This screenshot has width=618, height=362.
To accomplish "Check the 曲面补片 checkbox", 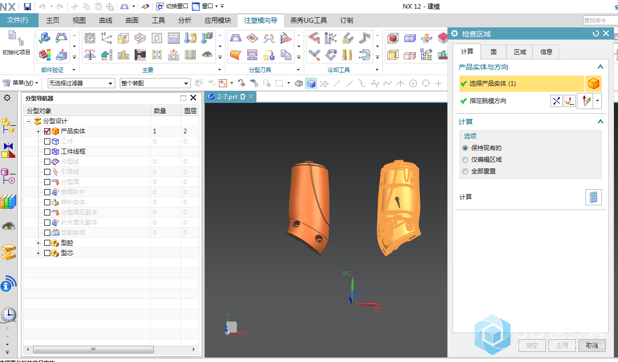I will click(x=47, y=192).
